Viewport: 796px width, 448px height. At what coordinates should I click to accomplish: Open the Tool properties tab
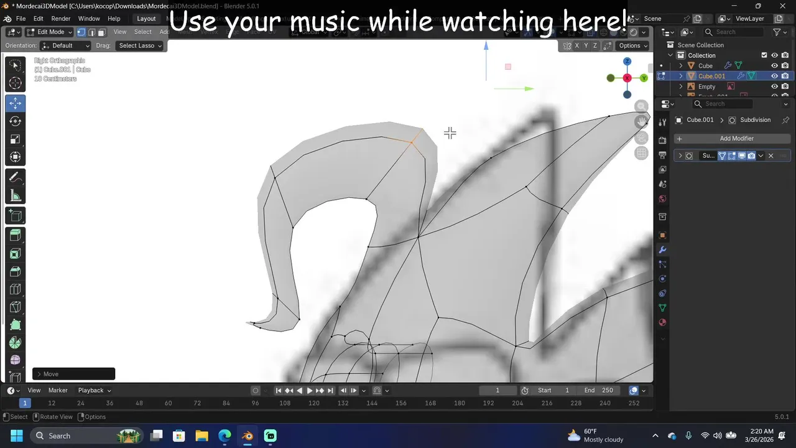662,122
